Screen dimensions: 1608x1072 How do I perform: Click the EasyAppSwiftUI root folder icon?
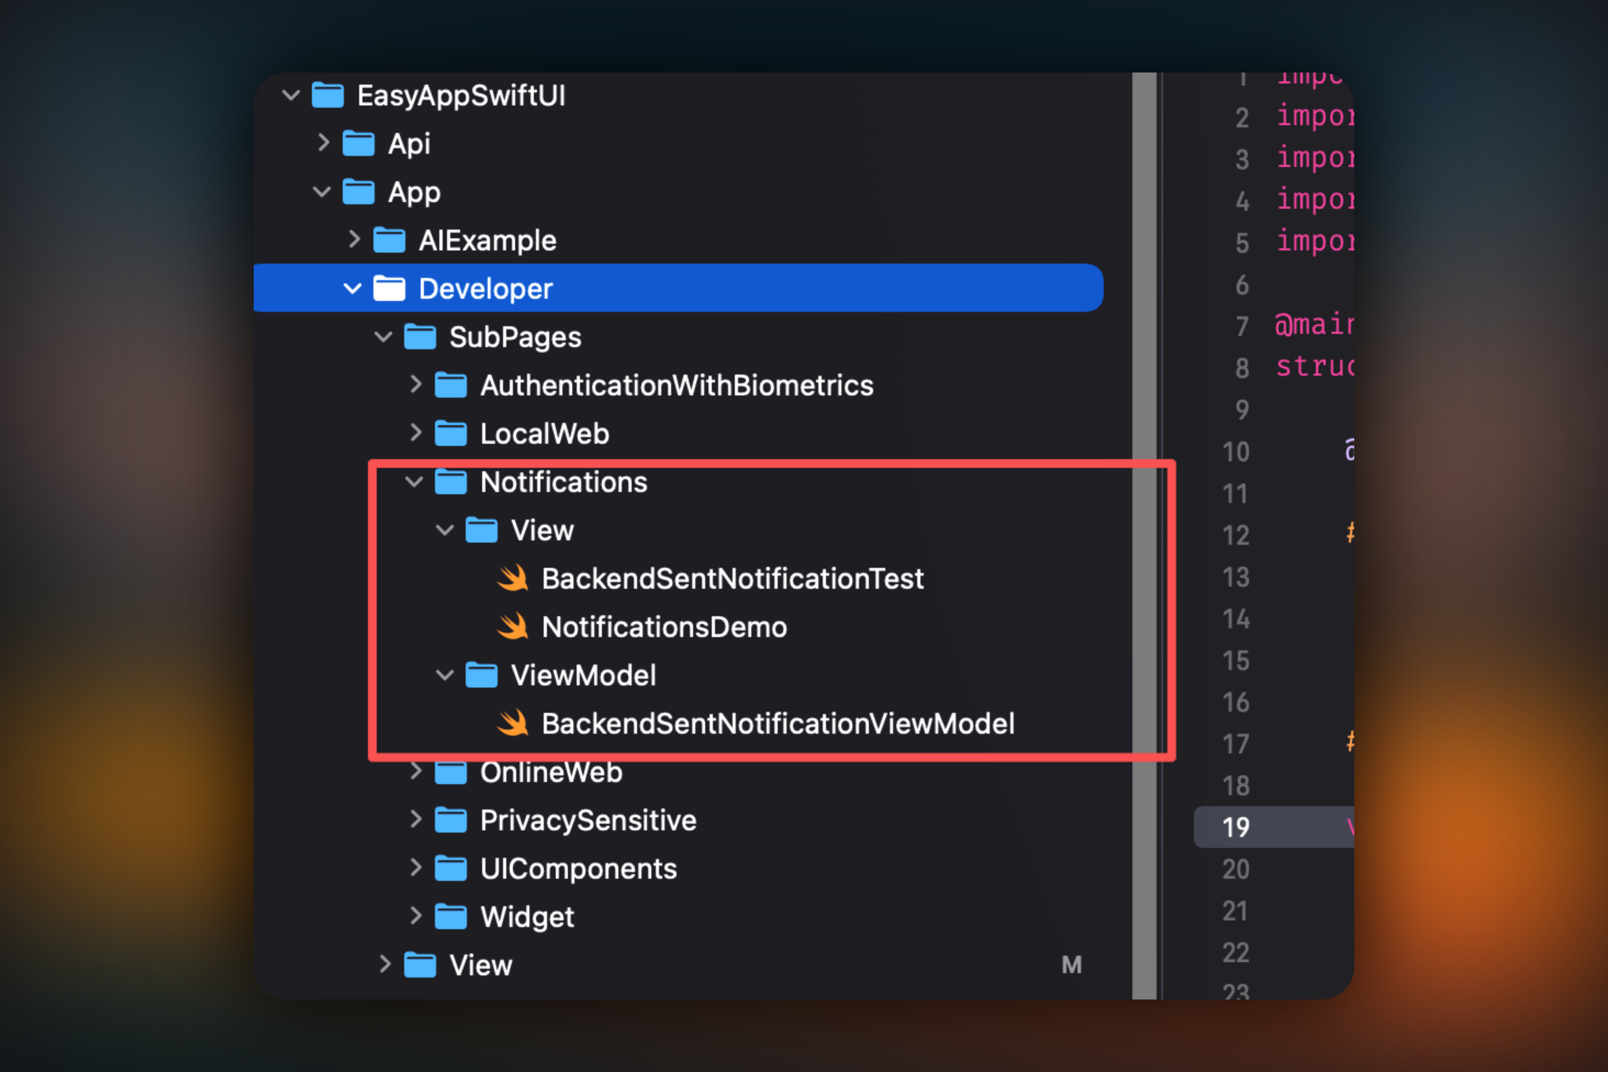327,96
